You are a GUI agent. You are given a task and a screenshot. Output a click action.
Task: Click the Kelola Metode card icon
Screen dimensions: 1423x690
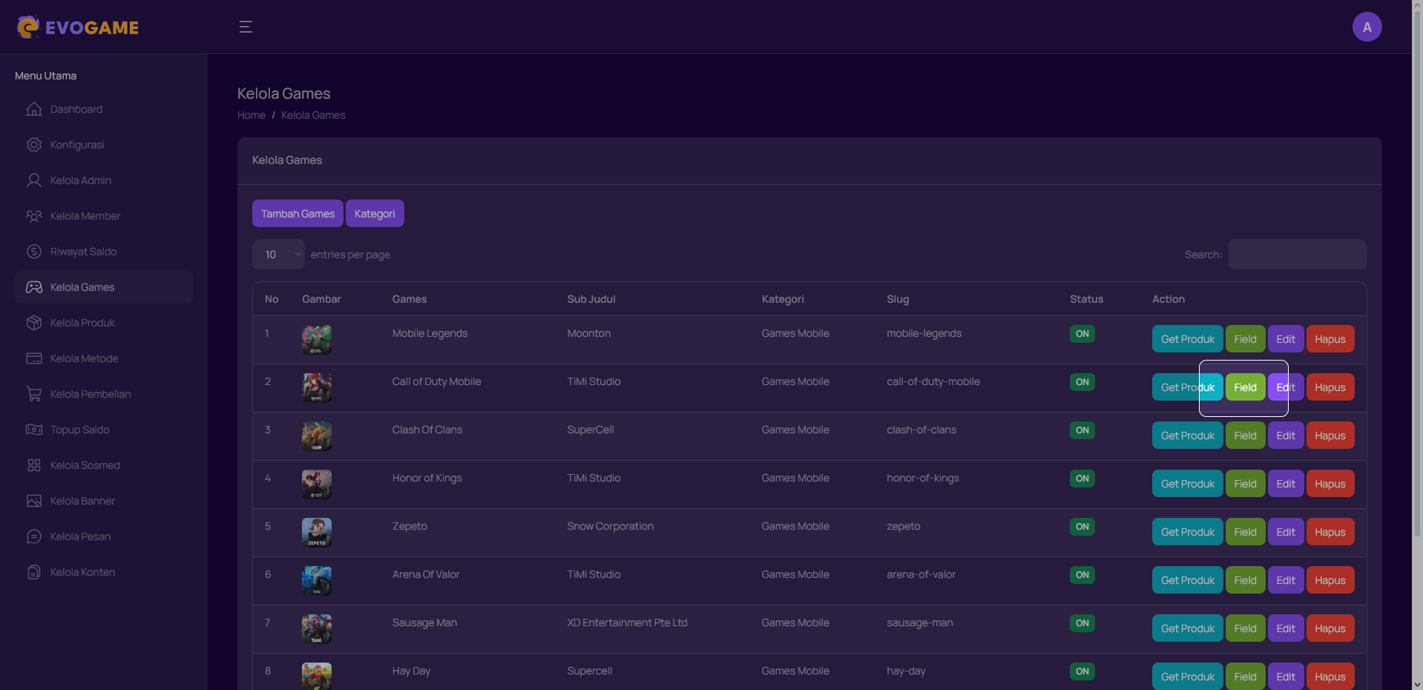coord(34,358)
